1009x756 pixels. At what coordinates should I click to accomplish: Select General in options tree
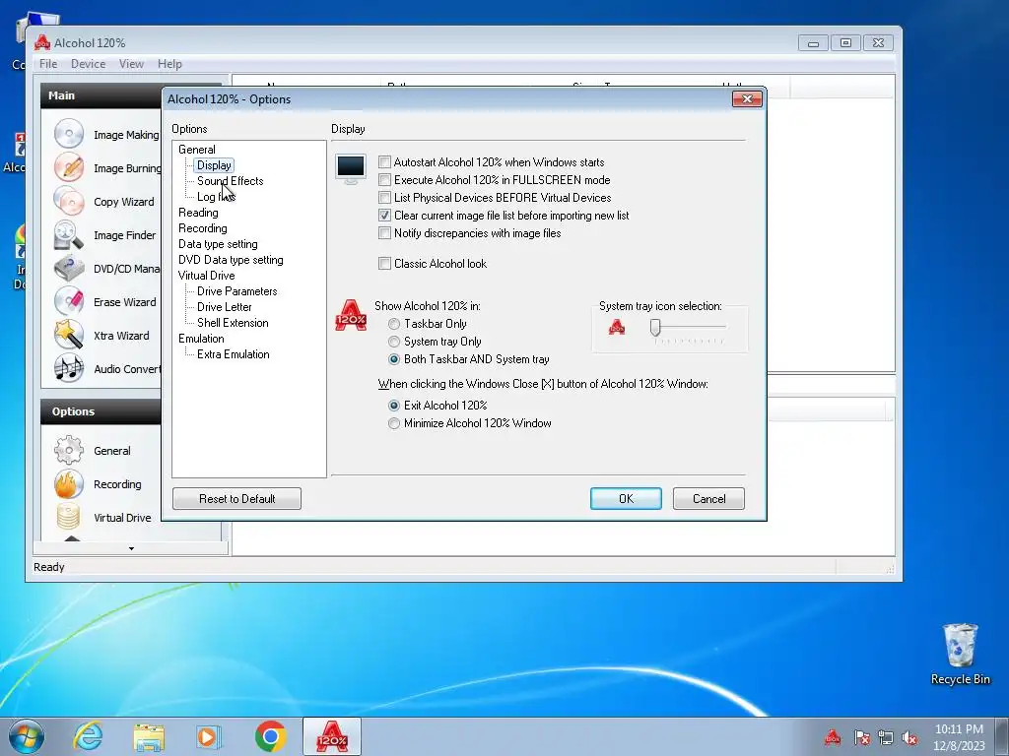[x=197, y=150]
